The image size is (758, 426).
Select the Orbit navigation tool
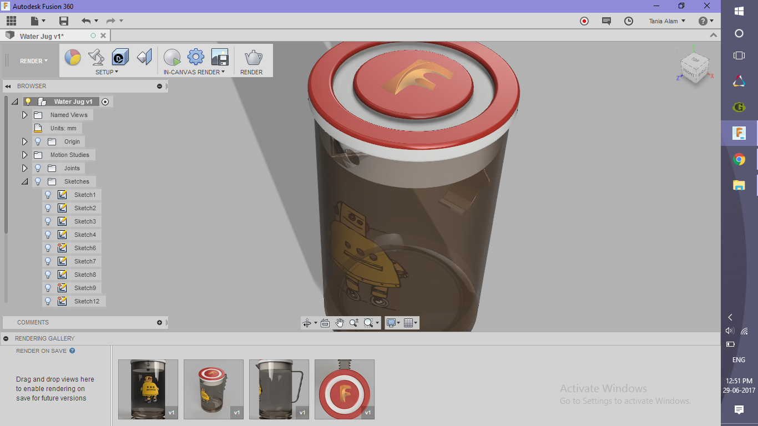click(x=307, y=323)
